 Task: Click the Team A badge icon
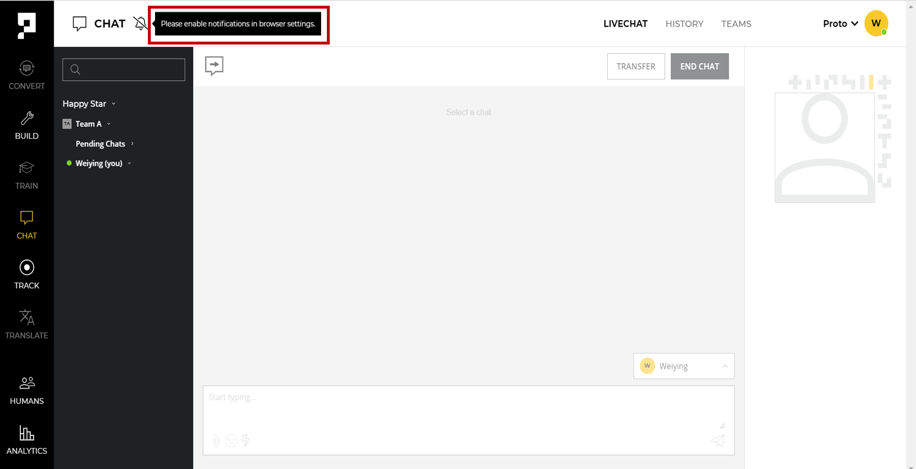pos(67,124)
